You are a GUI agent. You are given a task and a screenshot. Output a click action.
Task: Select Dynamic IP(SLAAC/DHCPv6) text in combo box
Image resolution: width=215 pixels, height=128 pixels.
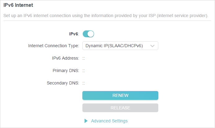tap(114, 46)
